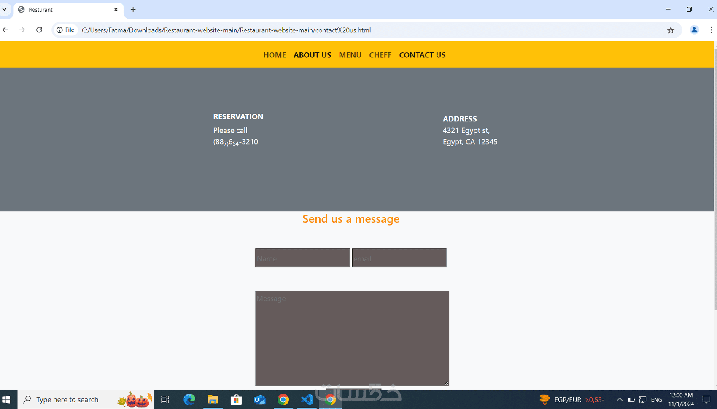Viewport: 717px width, 409px height.
Task: Open File Explorer from the taskbar
Action: tap(213, 400)
